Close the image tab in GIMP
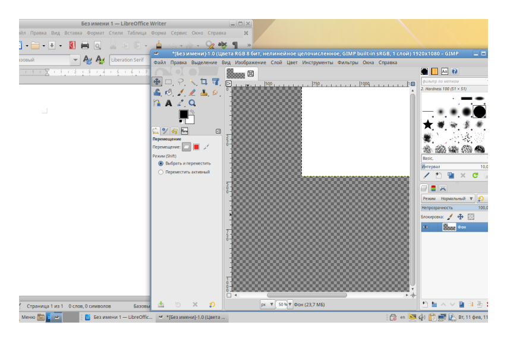507x342 pixels. [251, 74]
